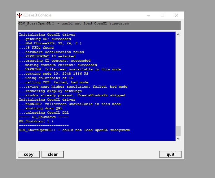Click the 'Quake 3 Console' window title
The image size is (215, 178).
[37, 15]
